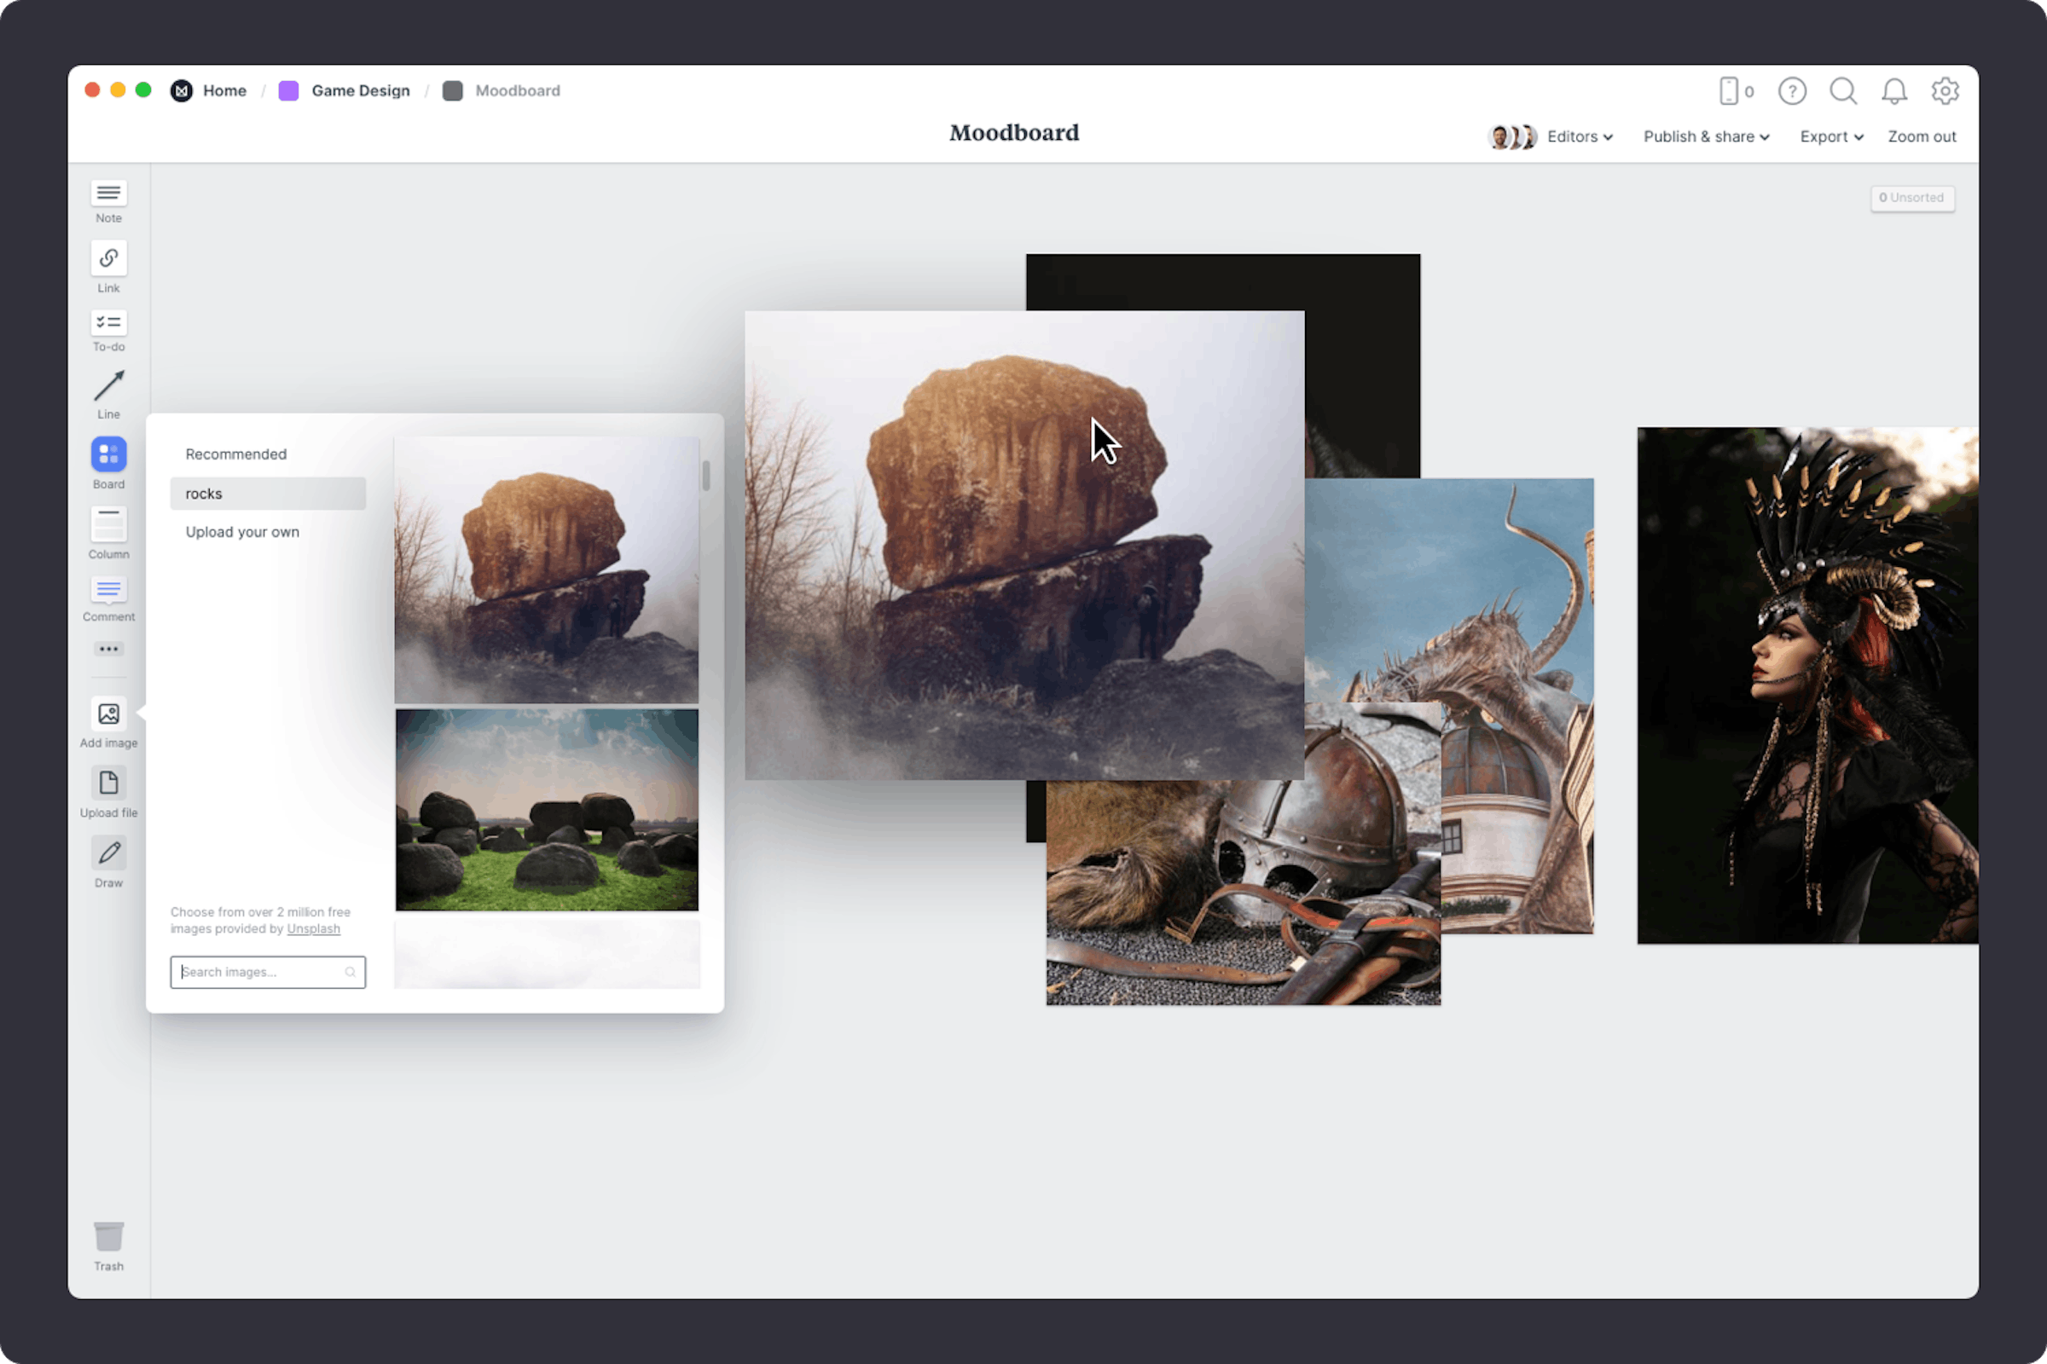The height and width of the screenshot is (1364, 2047).
Task: Expand the Editors dropdown
Action: 1578,136
